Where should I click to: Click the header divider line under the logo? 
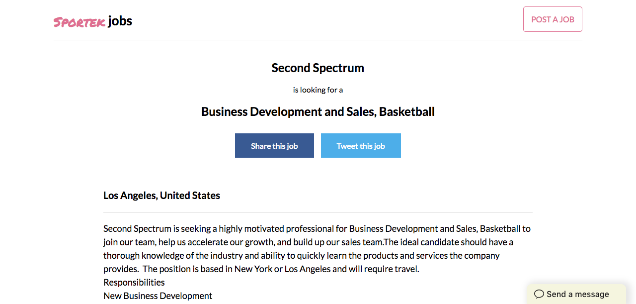click(x=318, y=40)
